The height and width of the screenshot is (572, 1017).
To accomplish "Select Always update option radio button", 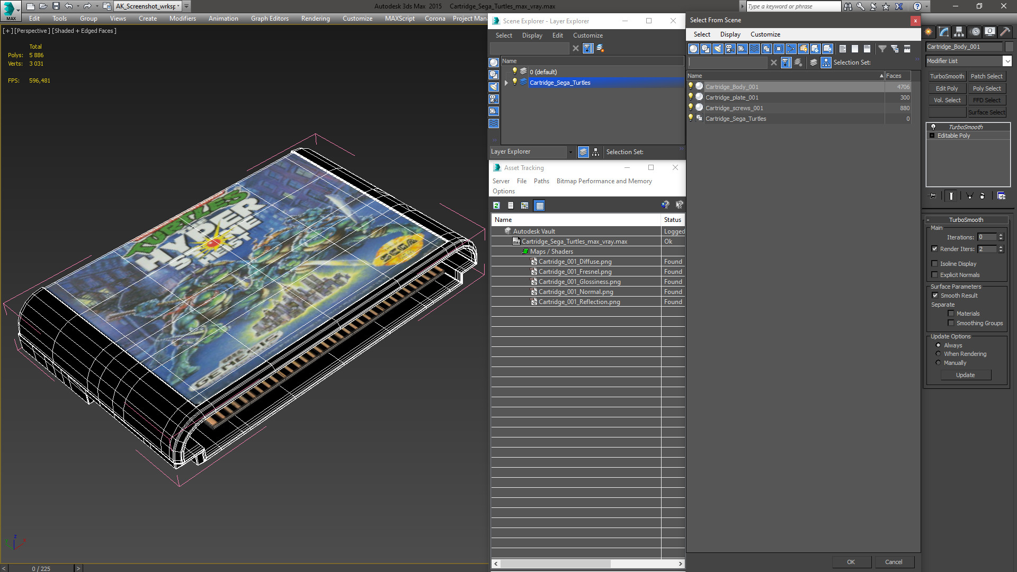I will pos(938,345).
